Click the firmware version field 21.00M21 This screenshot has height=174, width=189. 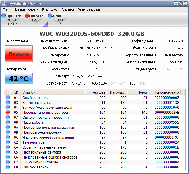[95, 41]
